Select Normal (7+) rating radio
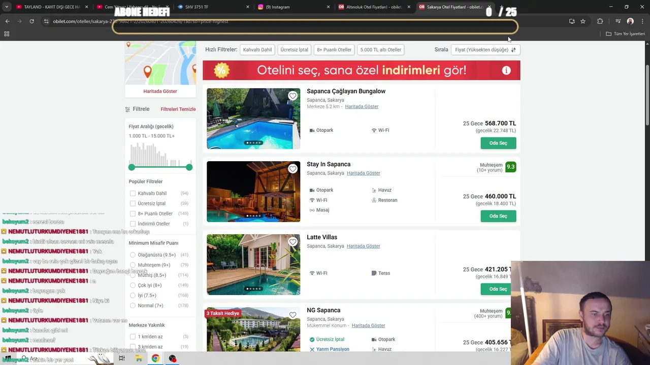 click(x=133, y=306)
